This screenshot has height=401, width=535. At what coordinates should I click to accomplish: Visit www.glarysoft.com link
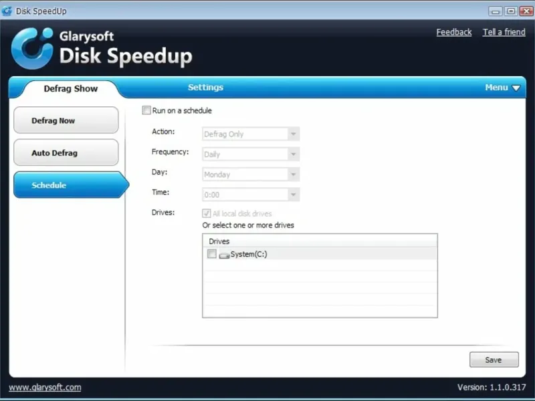[45, 388]
